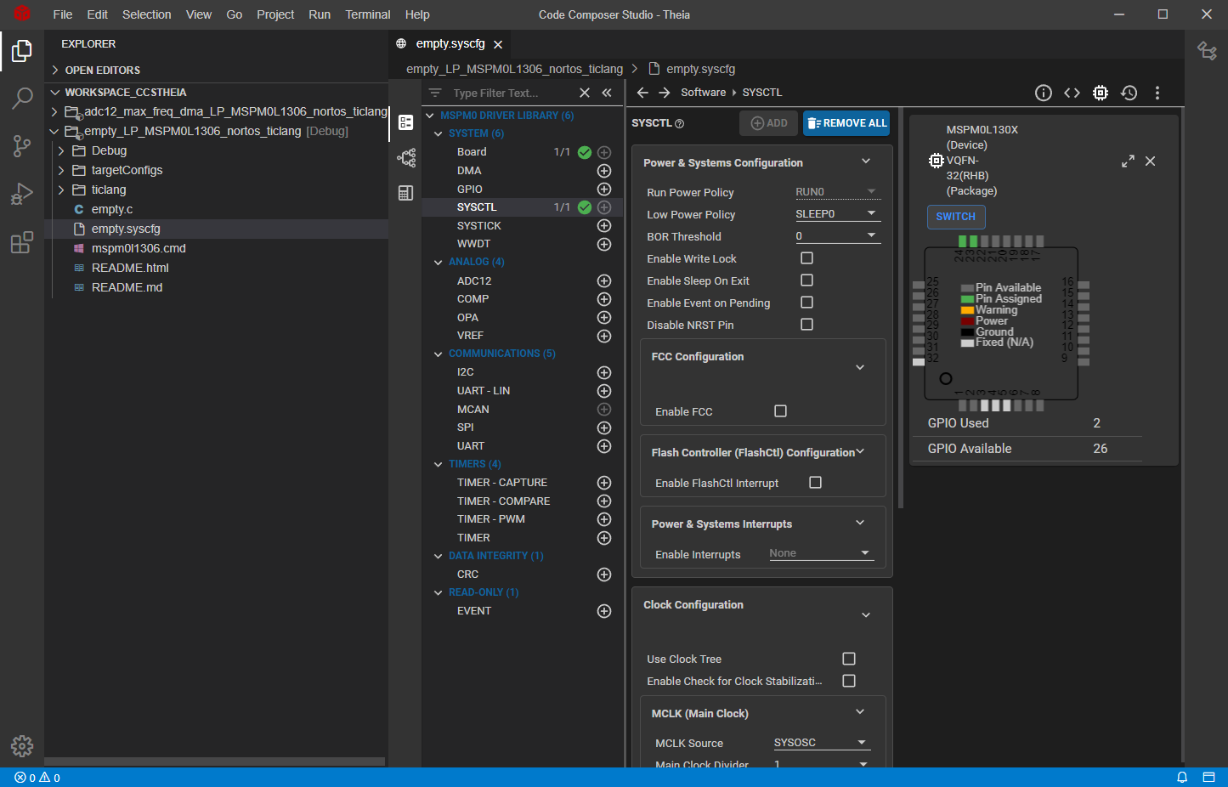Screen dimensions: 1228x787
Task: Toggle the Enable FCC checkbox
Action: click(780, 411)
